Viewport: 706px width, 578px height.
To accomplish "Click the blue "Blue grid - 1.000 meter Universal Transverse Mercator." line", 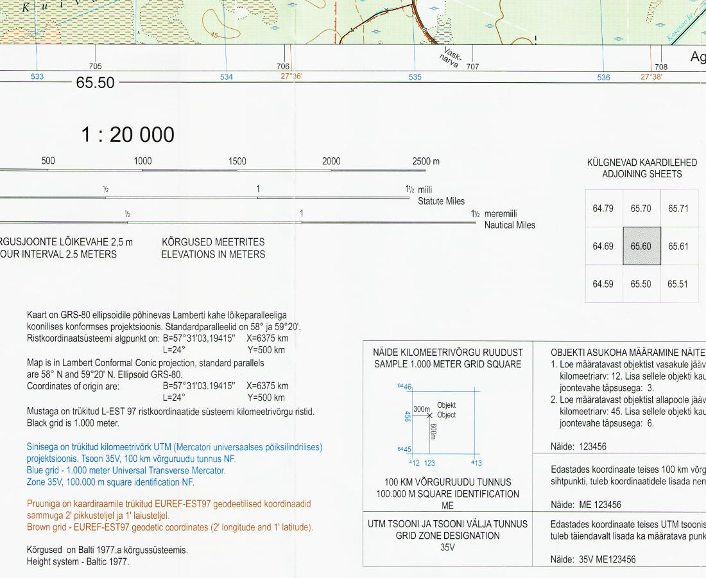I will click(126, 471).
